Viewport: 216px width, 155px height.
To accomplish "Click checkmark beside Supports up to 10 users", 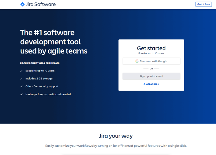I will tap(21, 71).
